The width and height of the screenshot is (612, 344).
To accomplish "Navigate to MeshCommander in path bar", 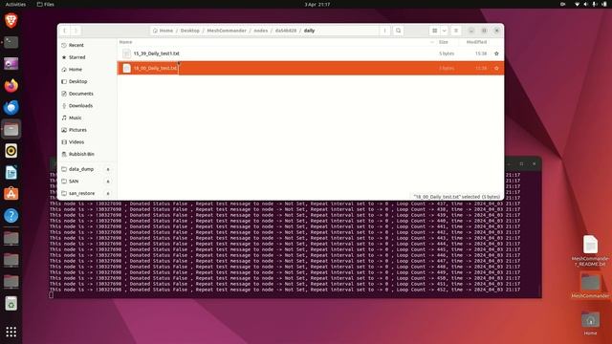I will (227, 31).
